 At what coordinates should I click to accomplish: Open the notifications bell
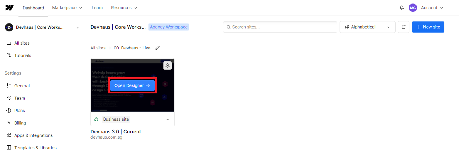pyautogui.click(x=402, y=8)
